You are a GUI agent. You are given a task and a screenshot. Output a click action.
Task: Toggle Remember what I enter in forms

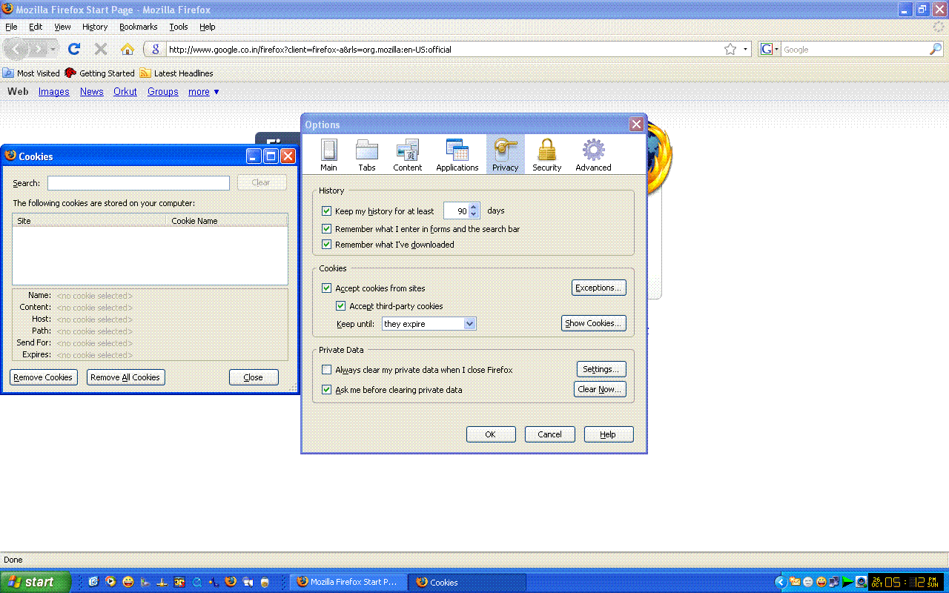point(326,229)
